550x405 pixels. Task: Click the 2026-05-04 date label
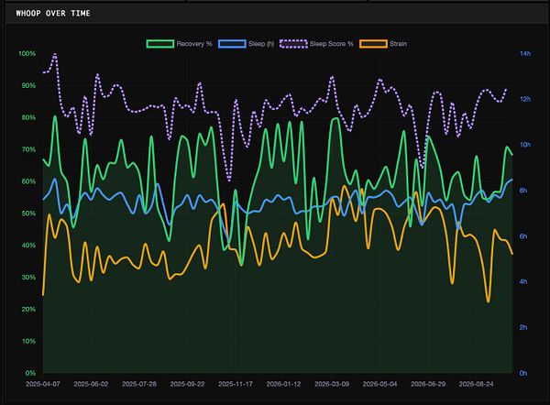[x=379, y=384]
